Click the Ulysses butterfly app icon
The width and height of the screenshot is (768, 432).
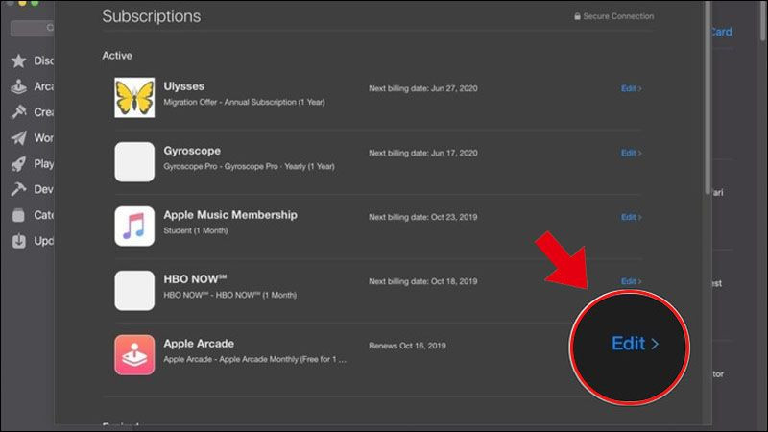134,97
